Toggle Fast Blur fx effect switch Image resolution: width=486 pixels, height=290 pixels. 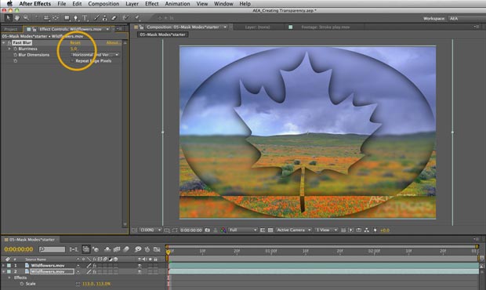9,42
